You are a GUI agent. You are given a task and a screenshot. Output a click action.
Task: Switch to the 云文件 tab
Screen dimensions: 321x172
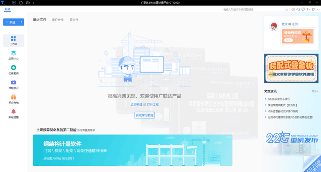tap(74, 20)
